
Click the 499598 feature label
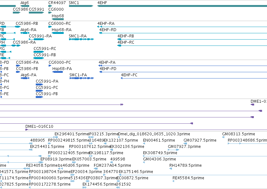pos(118,159)
